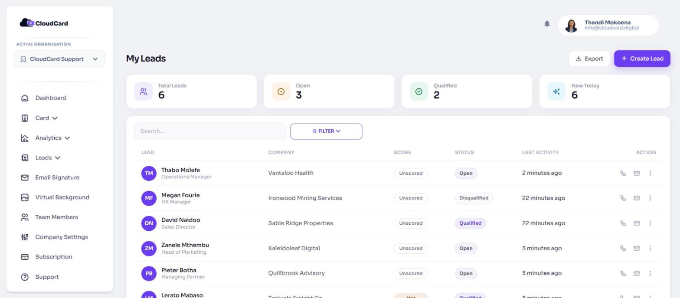
Task: Call Thabo Molefe via phone icon
Action: [x=623, y=173]
